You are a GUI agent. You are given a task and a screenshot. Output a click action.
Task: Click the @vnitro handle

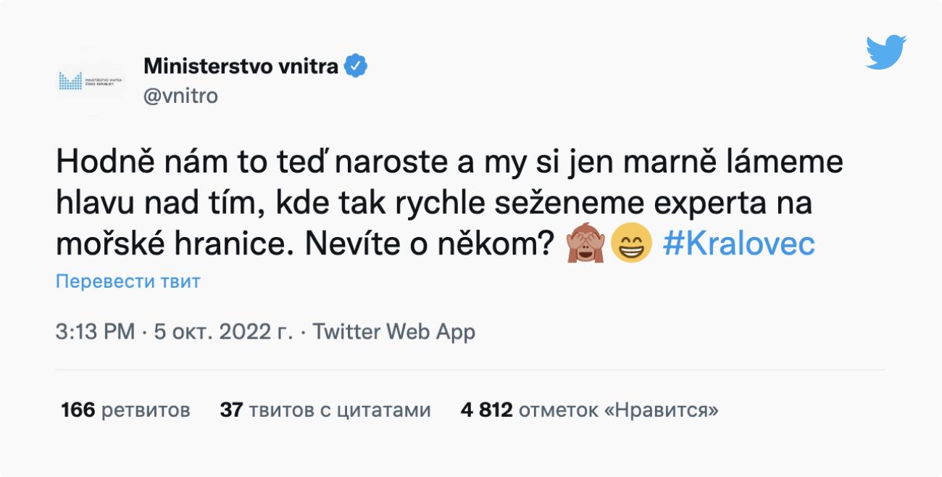coord(180,96)
